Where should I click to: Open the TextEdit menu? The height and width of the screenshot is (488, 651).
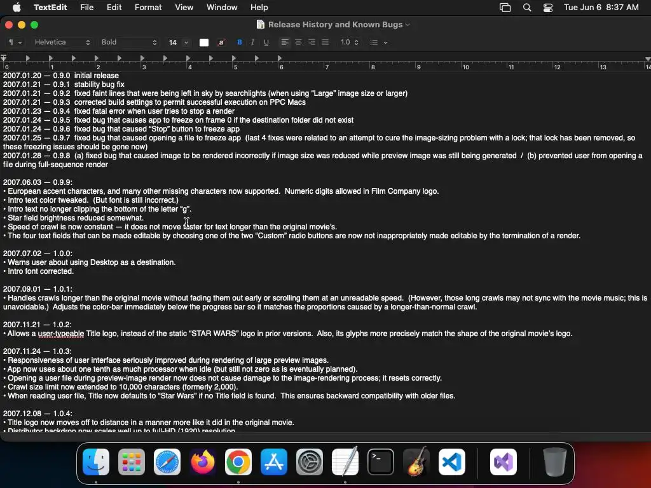click(50, 7)
